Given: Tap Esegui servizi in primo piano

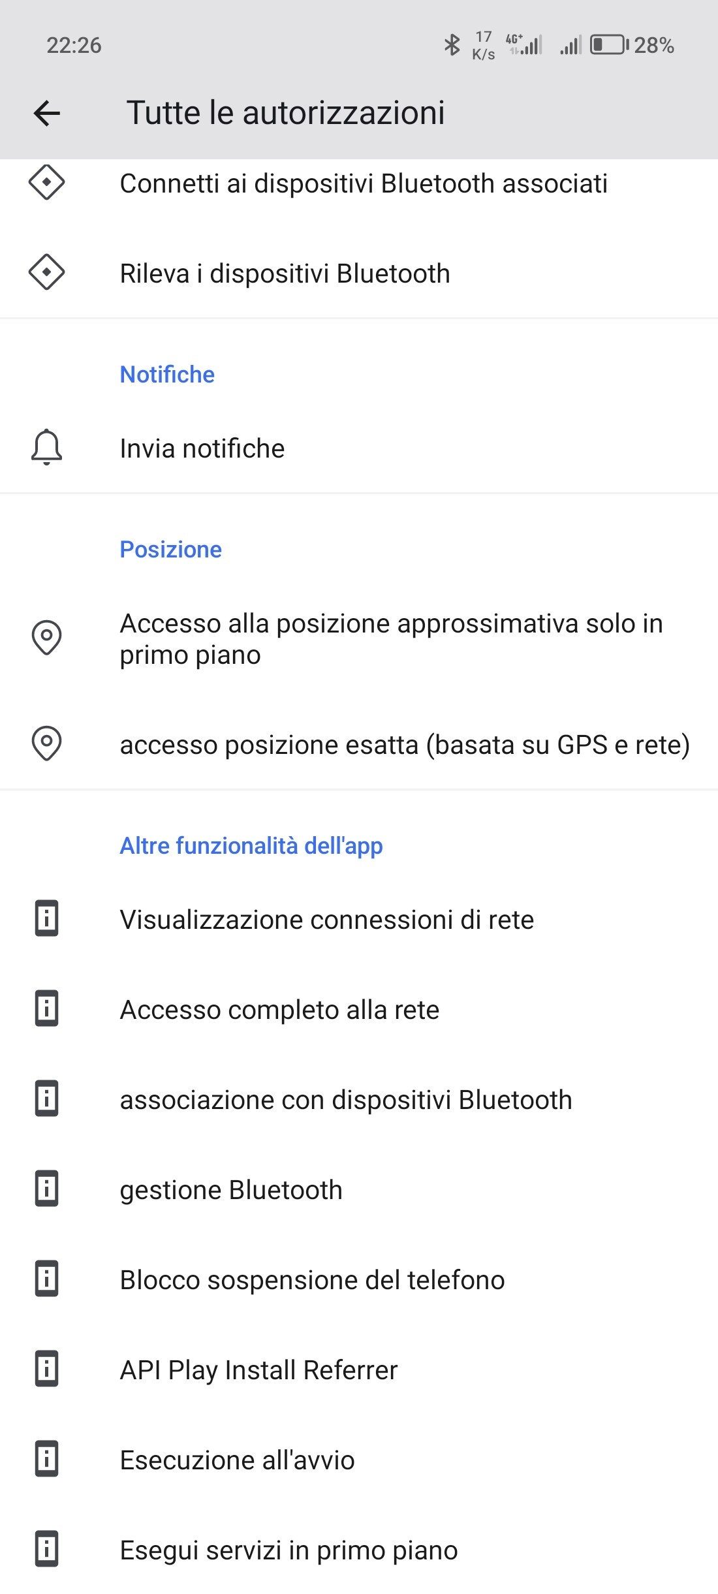Looking at the screenshot, I should [289, 1550].
